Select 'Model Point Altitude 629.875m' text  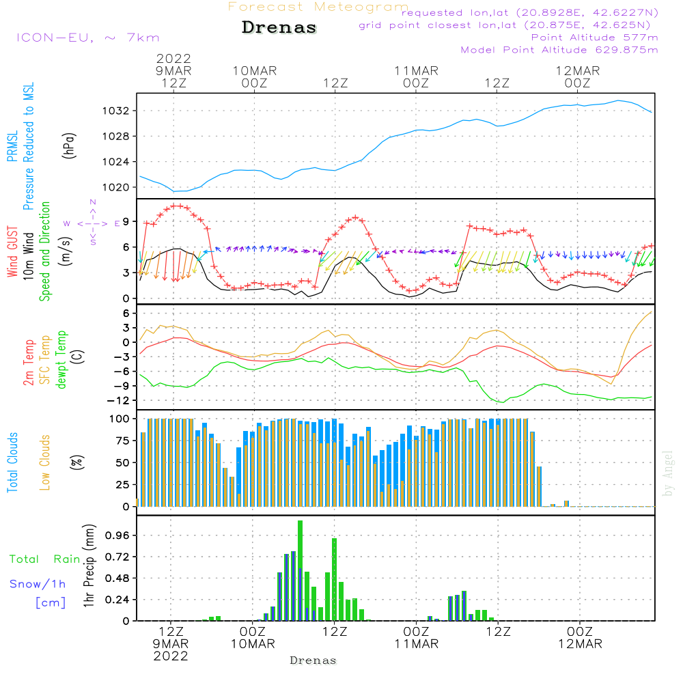pos(559,50)
